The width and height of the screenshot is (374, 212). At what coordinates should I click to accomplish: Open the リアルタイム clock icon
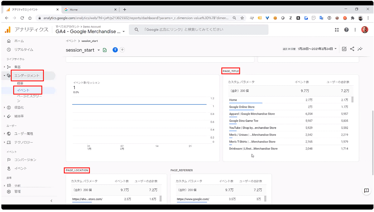(9, 50)
